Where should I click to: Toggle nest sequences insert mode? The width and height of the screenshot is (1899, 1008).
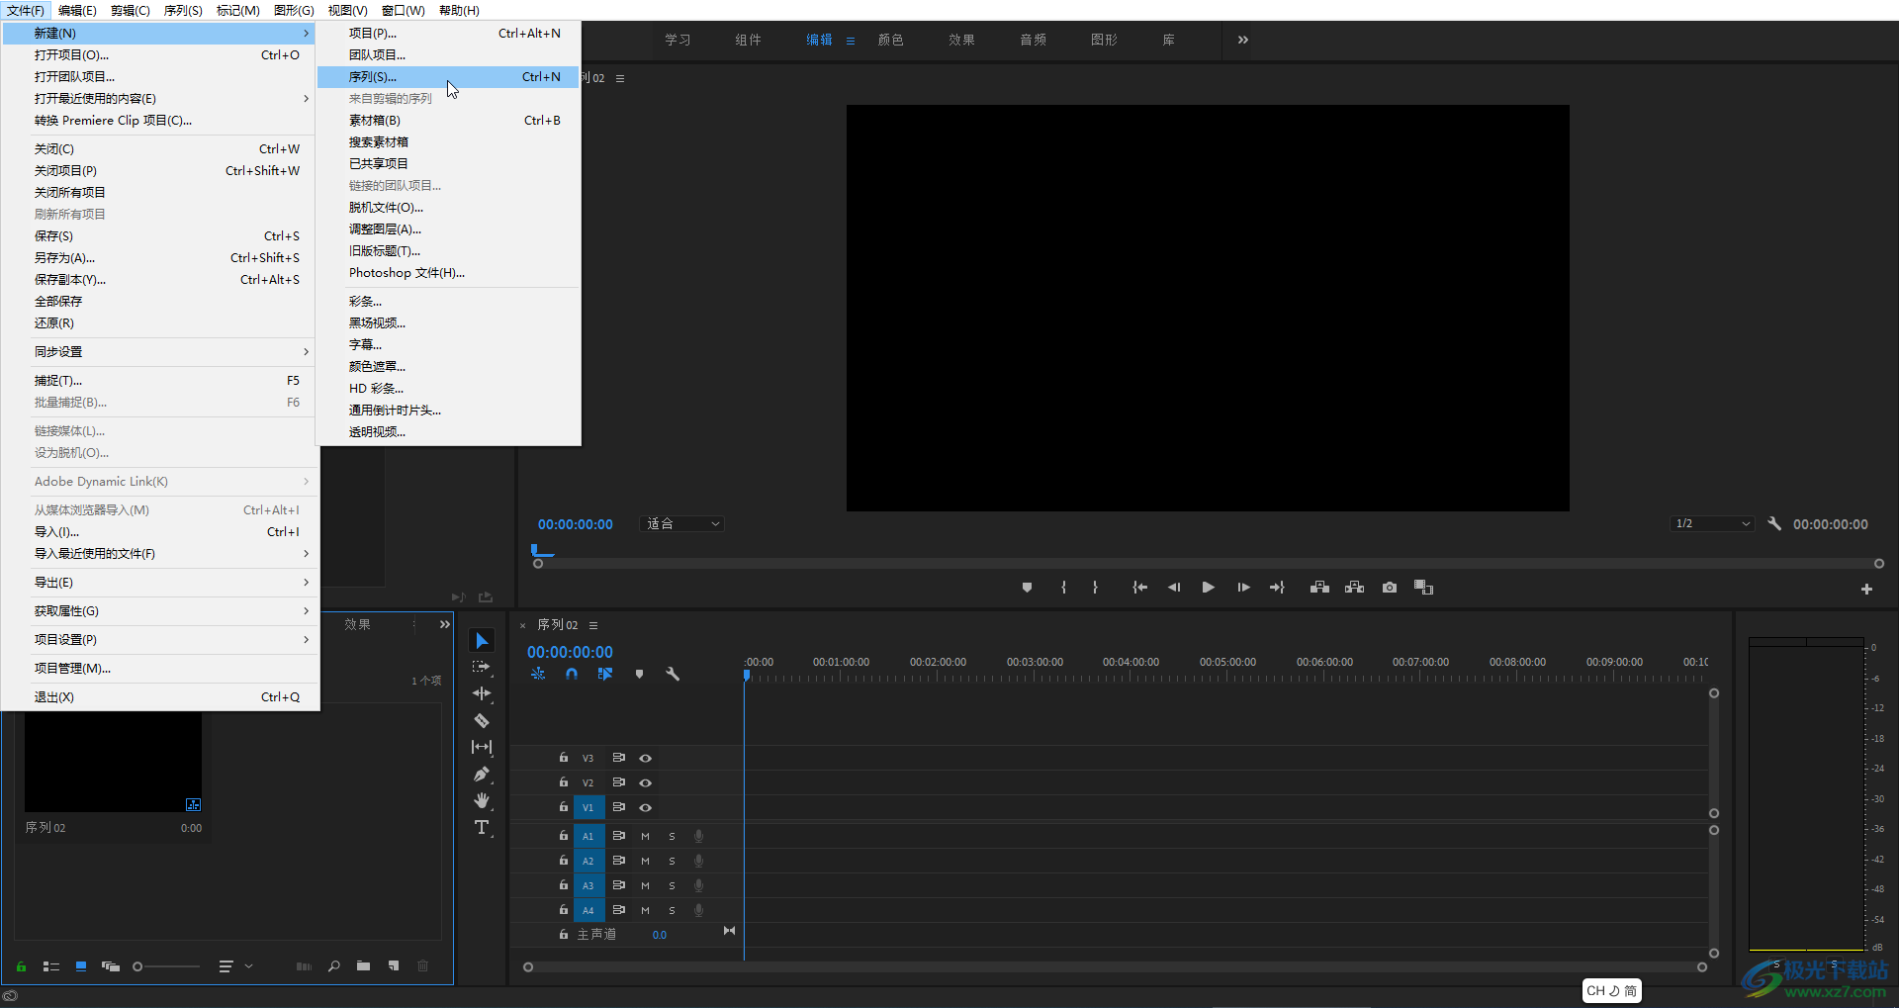pyautogui.click(x=538, y=674)
